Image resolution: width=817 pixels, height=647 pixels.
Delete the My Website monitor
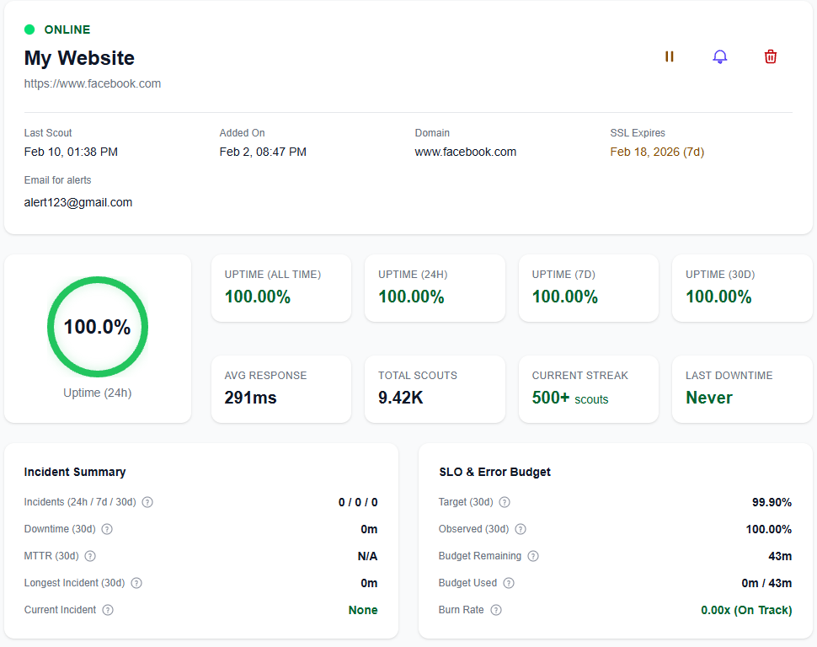pos(770,56)
